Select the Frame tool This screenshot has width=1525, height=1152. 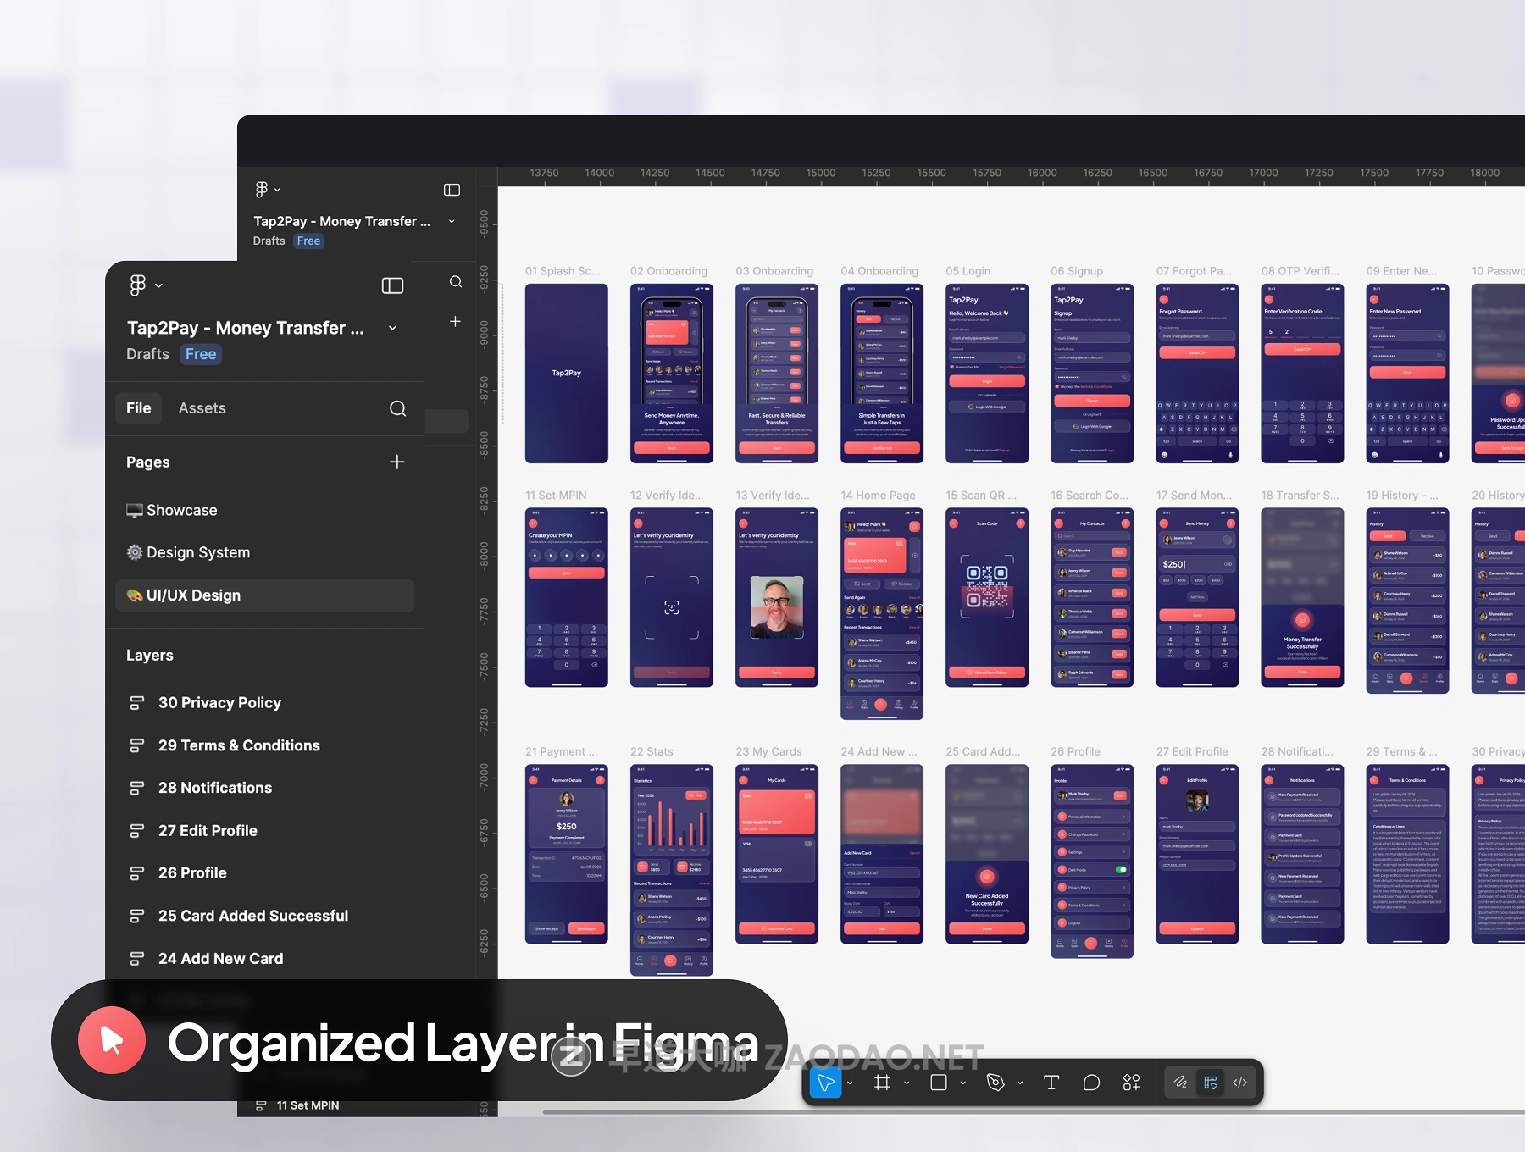click(882, 1083)
